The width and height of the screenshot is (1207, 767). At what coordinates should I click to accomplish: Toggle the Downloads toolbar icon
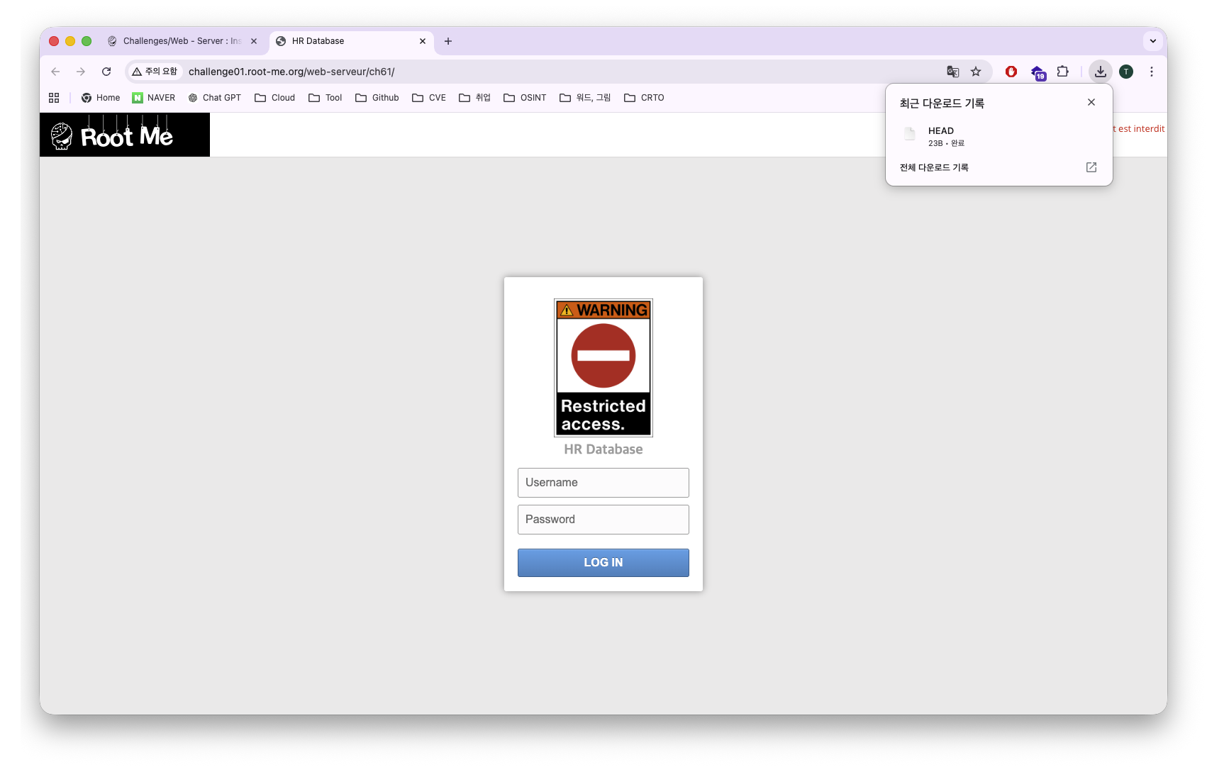1100,72
